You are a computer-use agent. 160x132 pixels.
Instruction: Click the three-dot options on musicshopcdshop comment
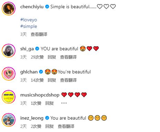[x=64, y=103]
